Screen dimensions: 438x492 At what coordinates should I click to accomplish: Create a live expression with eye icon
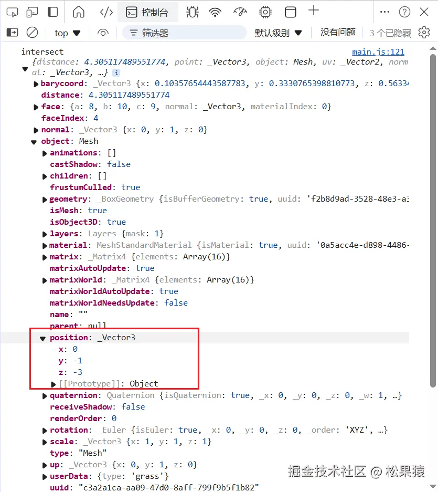[x=103, y=33]
